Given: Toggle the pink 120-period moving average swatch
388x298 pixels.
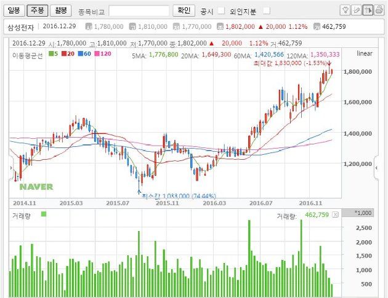Looking at the screenshot, I should (97, 53).
